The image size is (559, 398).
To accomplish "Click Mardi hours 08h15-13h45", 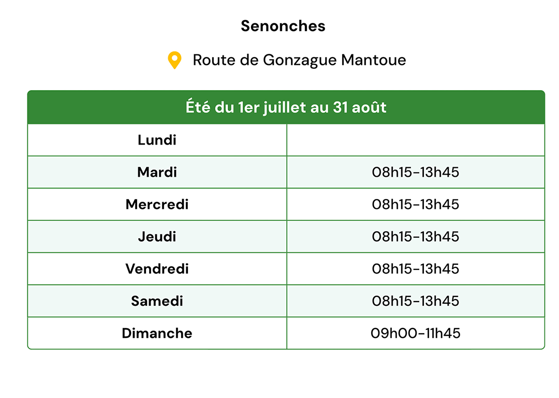I will point(416,172).
